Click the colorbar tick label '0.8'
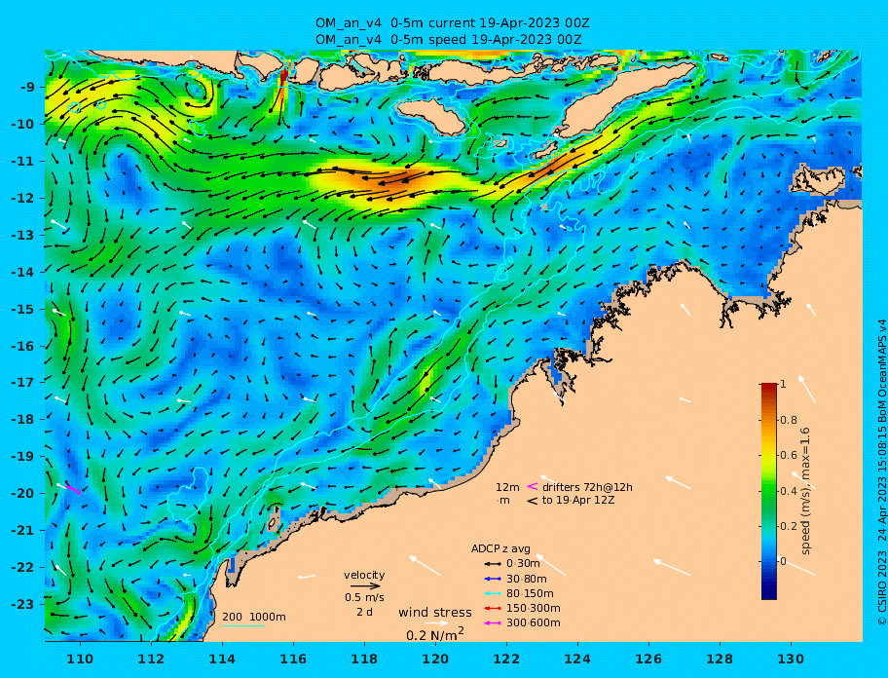The width and height of the screenshot is (888, 678). pyautogui.click(x=789, y=420)
